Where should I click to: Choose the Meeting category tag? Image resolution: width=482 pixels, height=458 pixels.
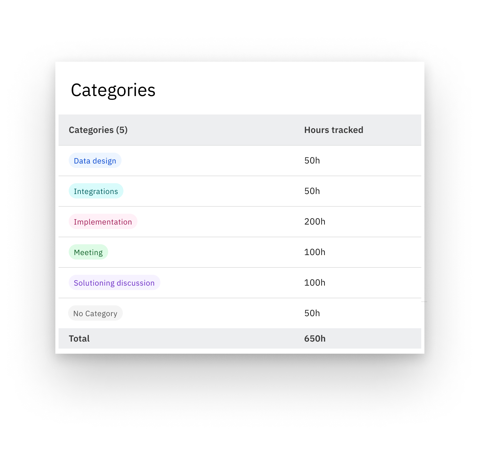(x=88, y=252)
